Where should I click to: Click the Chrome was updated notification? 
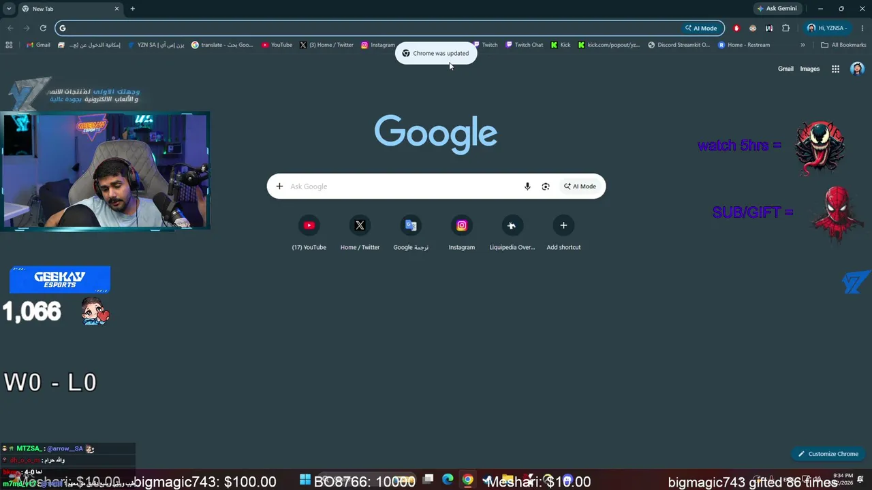tap(436, 53)
